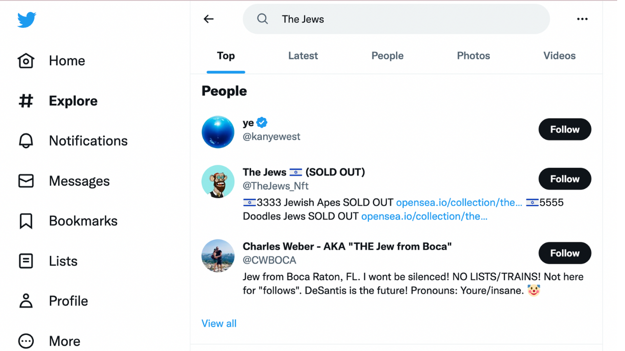Open the Lists icon

pos(26,261)
